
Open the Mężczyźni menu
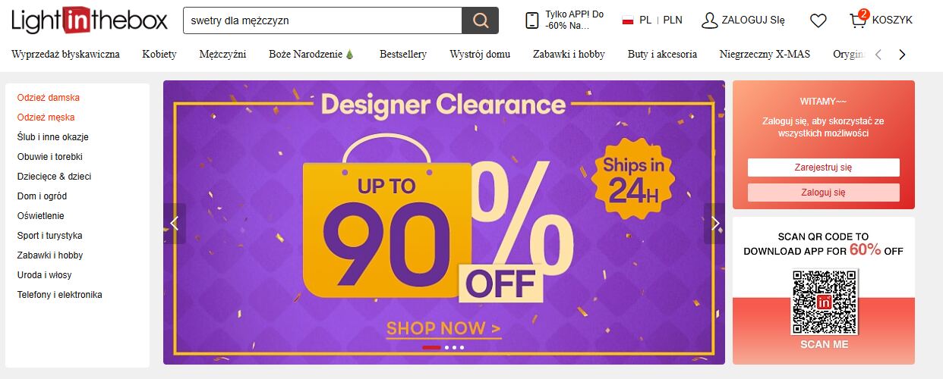222,54
